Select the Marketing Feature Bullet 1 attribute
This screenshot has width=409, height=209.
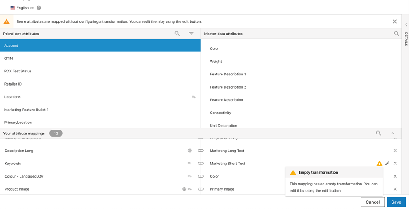click(26, 110)
